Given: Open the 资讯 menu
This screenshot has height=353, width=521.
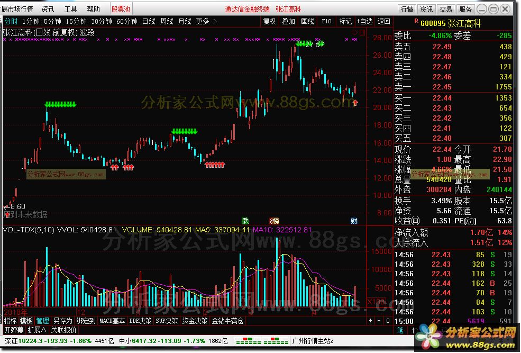Looking at the screenshot, I should (x=48, y=9).
